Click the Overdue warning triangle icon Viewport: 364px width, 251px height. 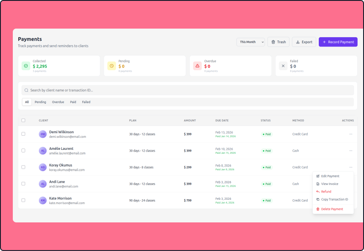click(x=197, y=66)
